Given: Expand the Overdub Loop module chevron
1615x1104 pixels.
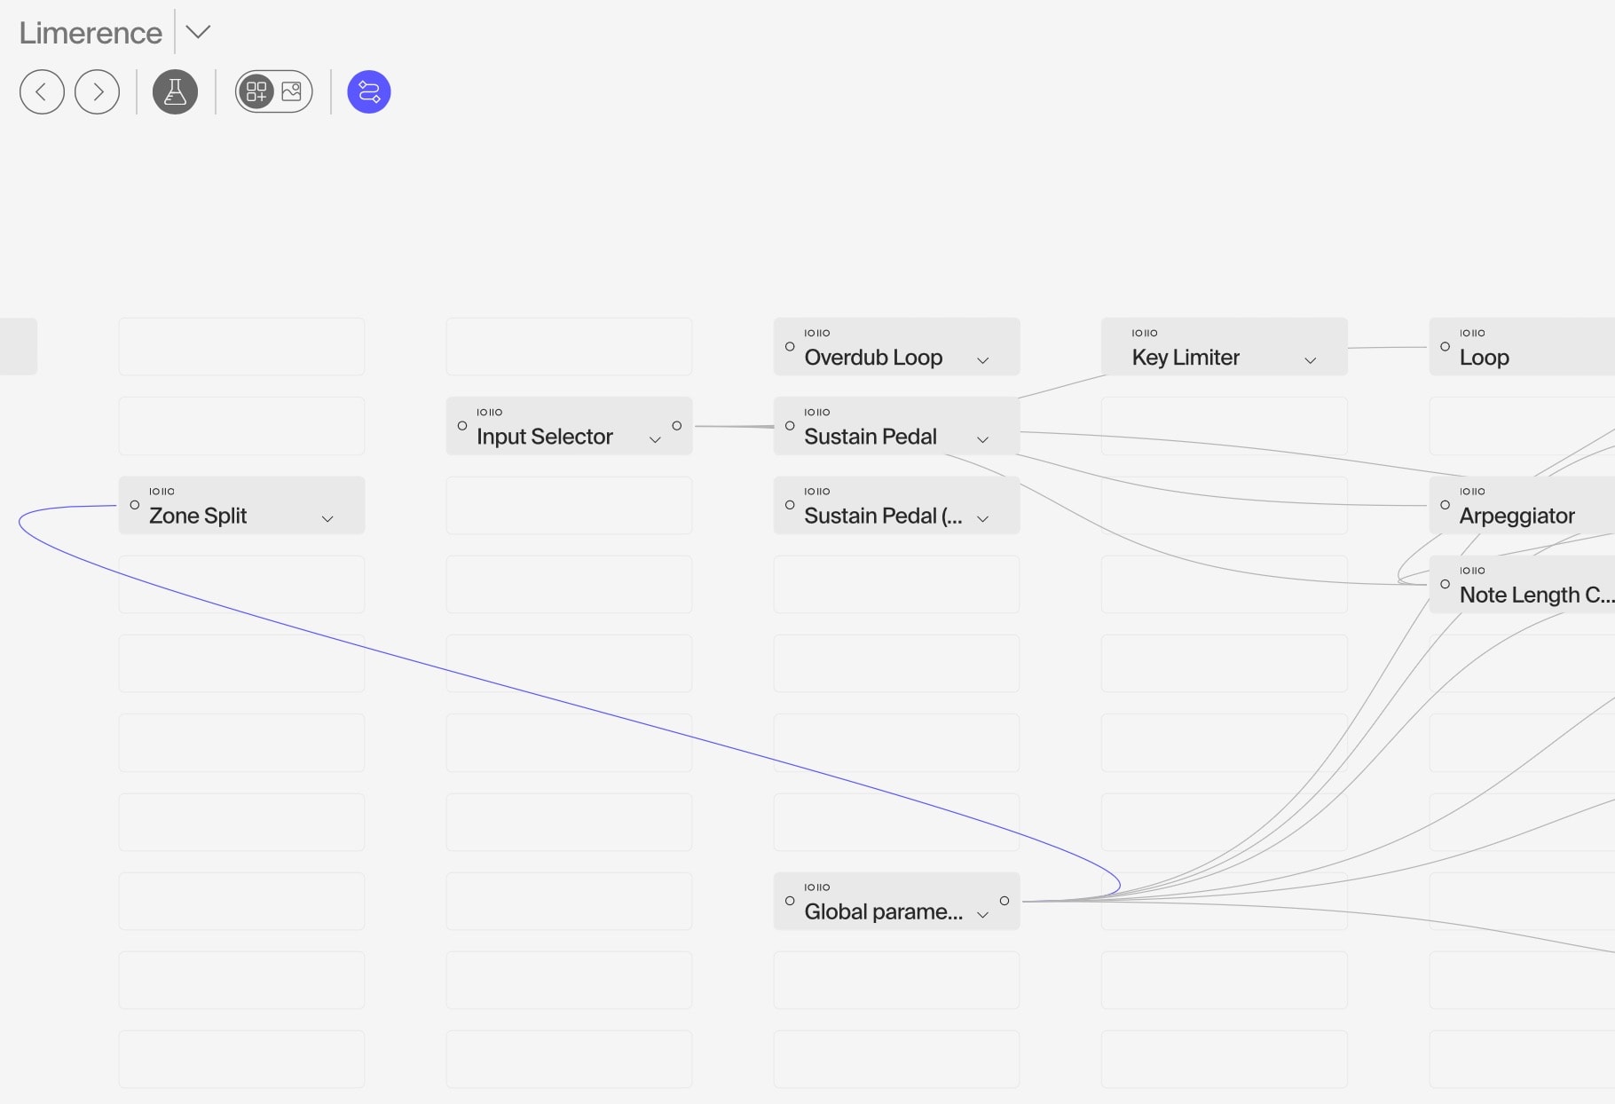Looking at the screenshot, I should click(982, 360).
